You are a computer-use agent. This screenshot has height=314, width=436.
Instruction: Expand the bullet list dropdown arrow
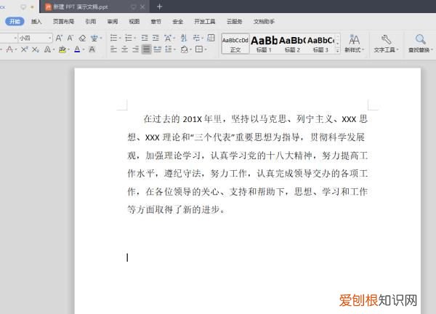coord(120,38)
